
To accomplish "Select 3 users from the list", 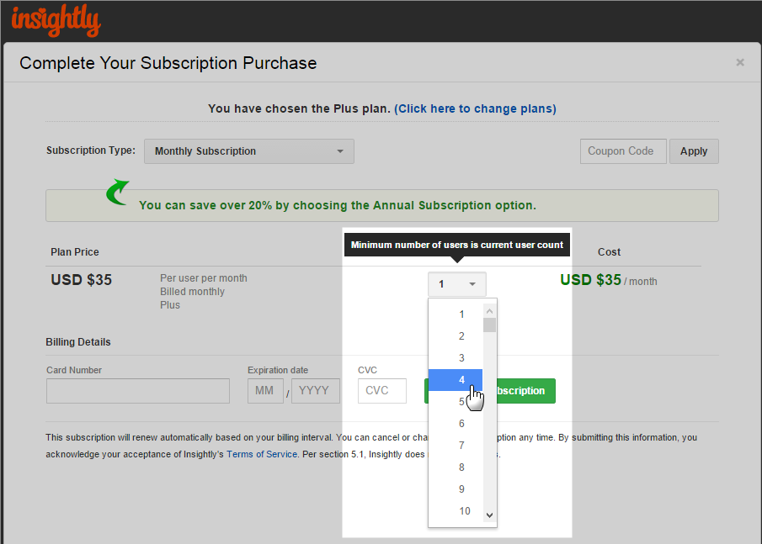I will coord(456,358).
